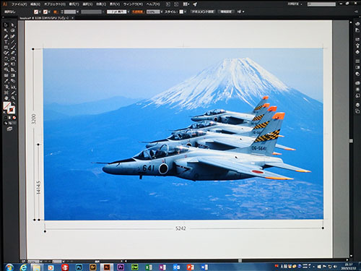Click the 5242 width dimension label
361x271 pixels.
point(180,228)
